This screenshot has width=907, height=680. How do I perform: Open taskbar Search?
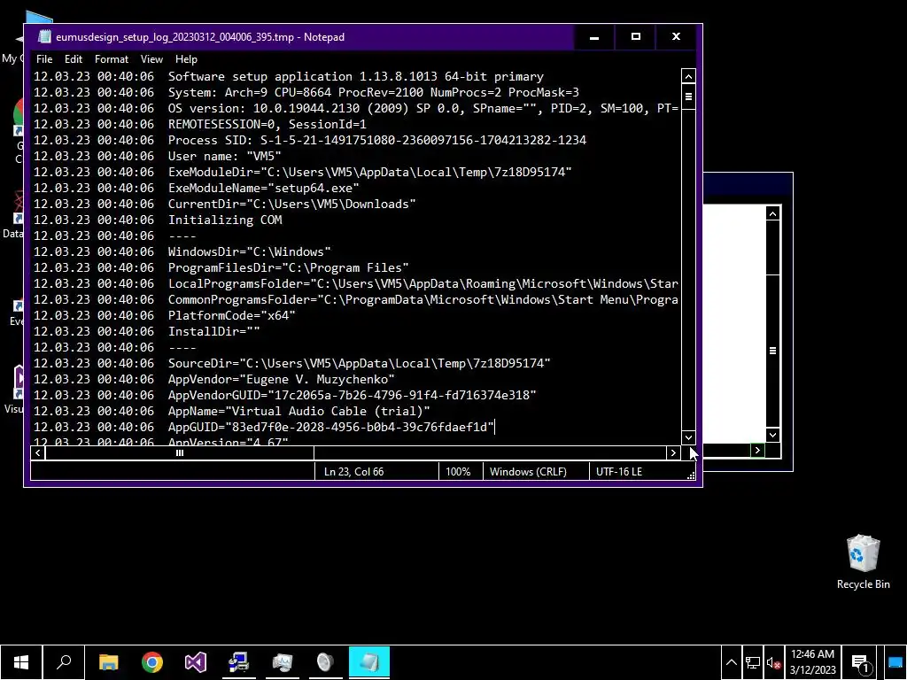coord(64,662)
